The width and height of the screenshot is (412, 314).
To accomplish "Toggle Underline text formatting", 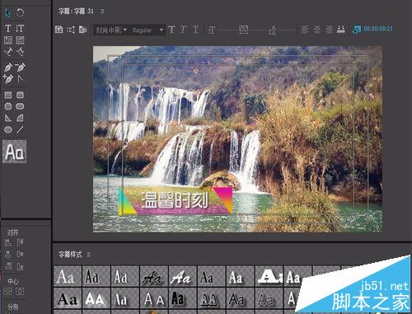I will (x=195, y=30).
